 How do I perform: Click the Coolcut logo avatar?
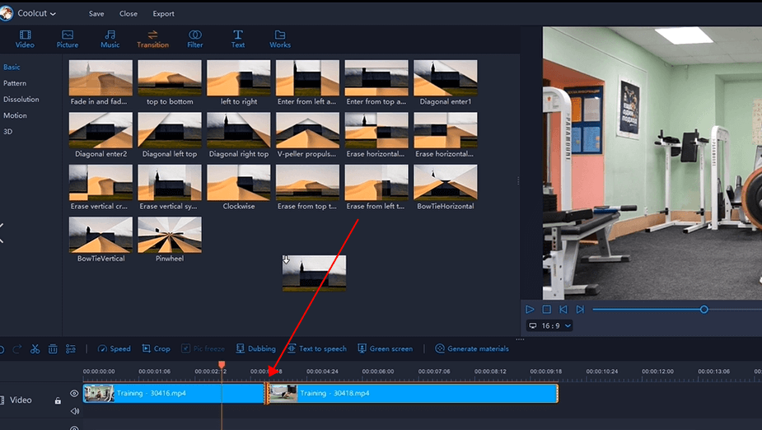[x=7, y=13]
